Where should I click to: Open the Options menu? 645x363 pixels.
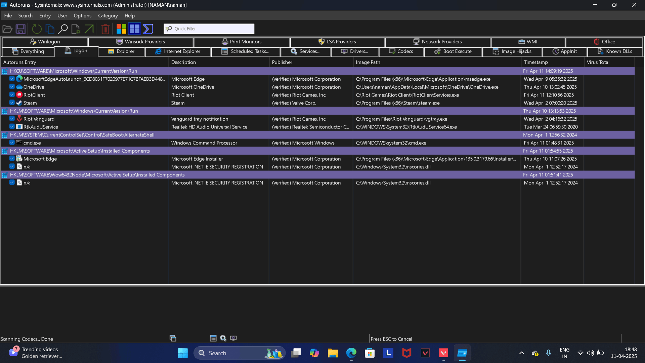pos(82,15)
